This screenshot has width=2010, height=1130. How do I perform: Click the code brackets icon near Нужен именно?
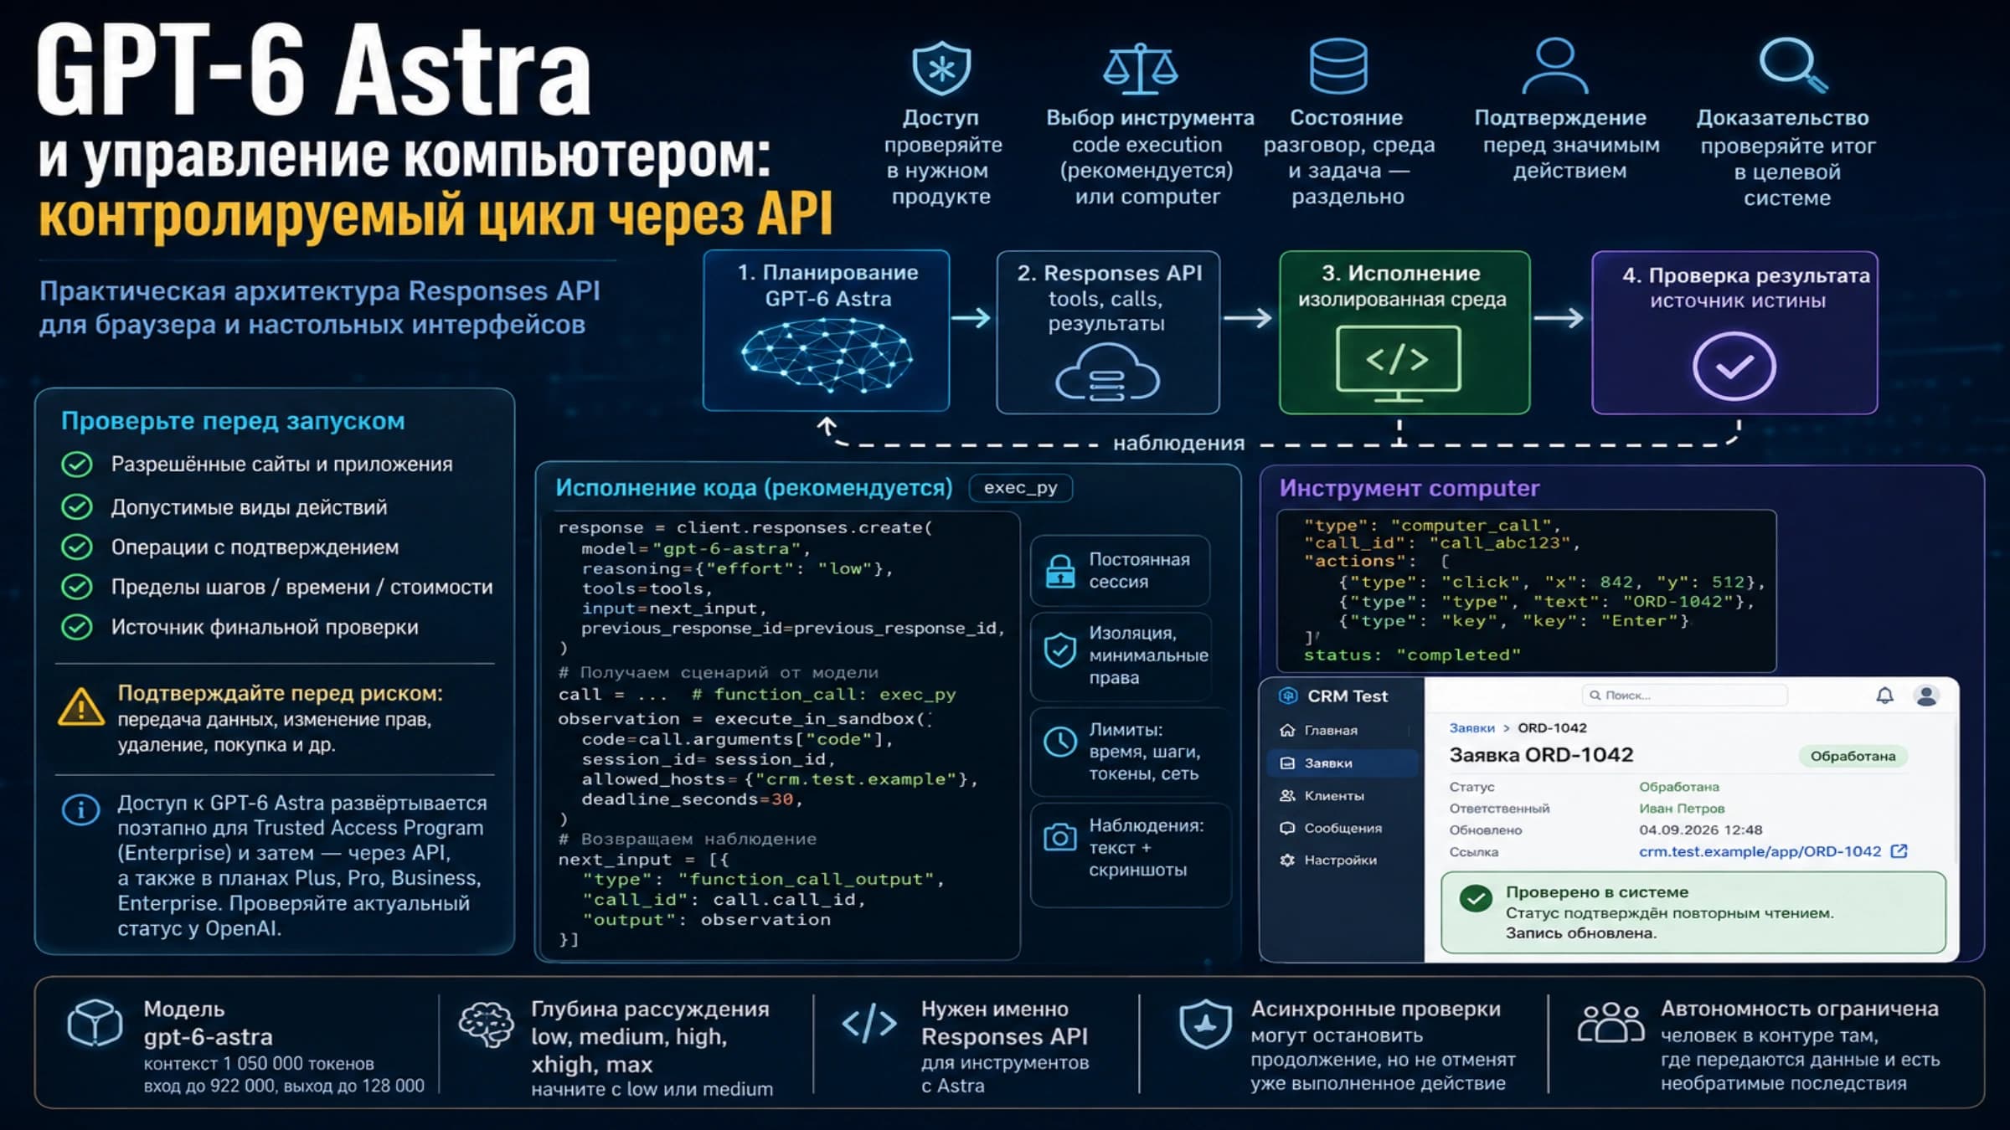click(x=868, y=1023)
